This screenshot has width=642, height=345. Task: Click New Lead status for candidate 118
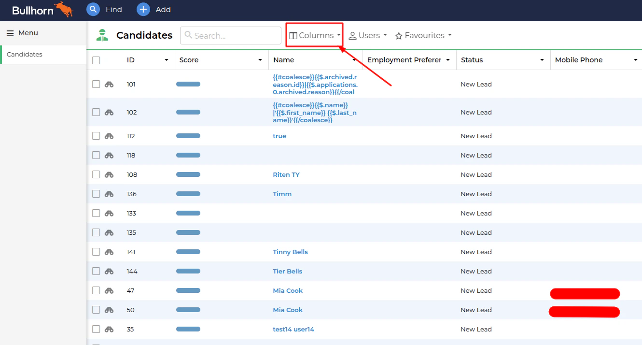pos(476,155)
